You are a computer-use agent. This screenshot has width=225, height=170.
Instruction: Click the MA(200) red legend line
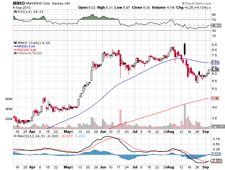15,50
